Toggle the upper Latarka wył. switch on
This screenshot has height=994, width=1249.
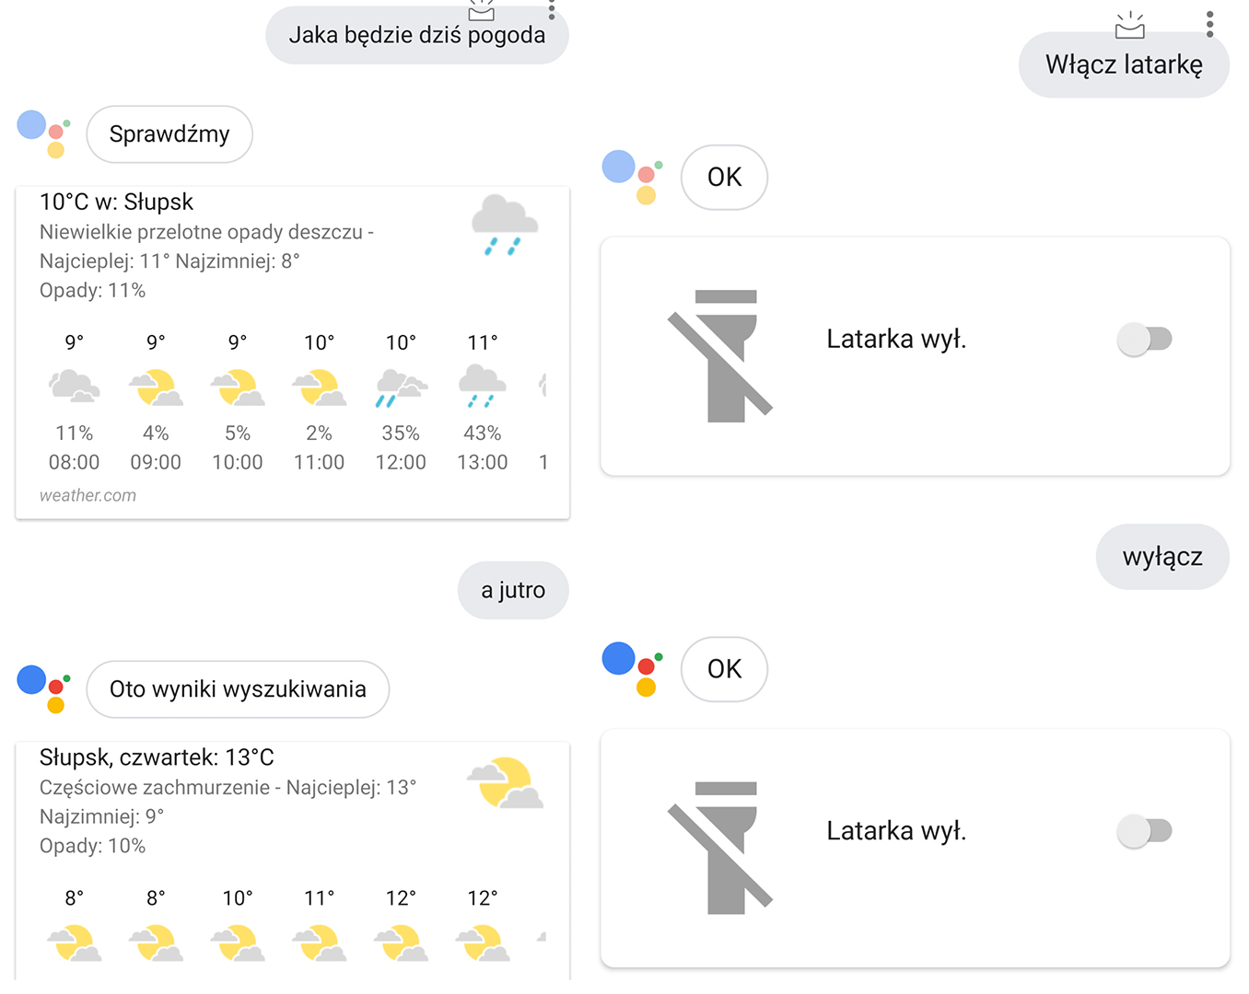1145,339
